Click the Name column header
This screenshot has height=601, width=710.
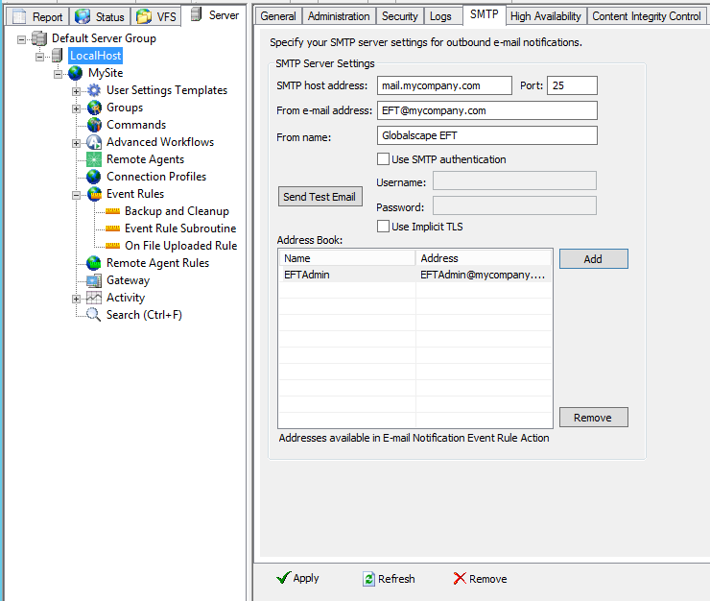tap(347, 258)
